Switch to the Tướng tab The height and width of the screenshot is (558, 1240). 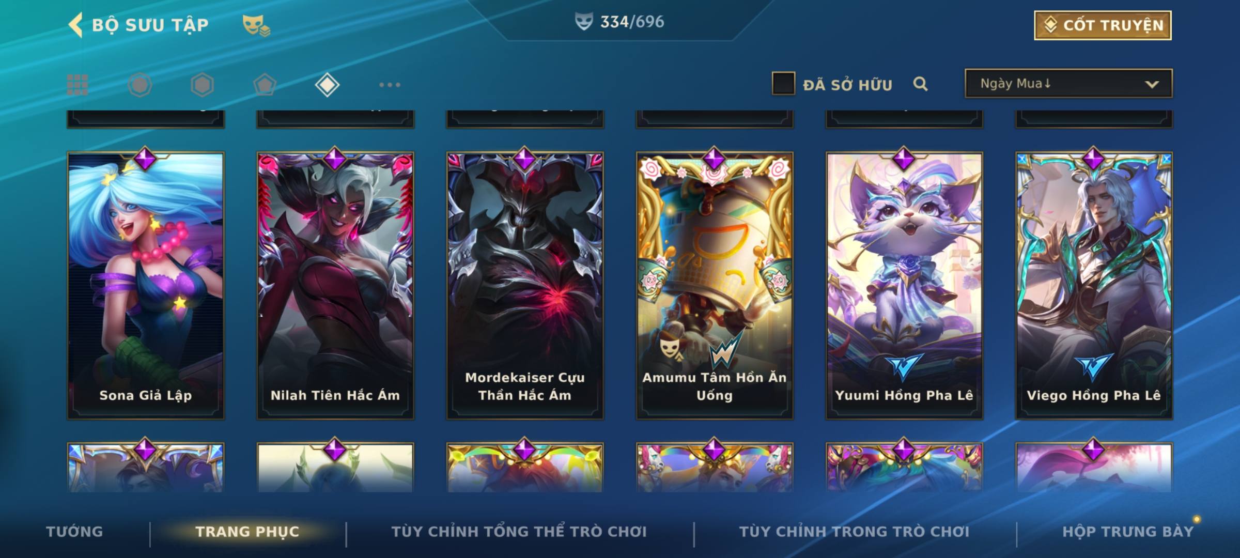click(x=75, y=532)
